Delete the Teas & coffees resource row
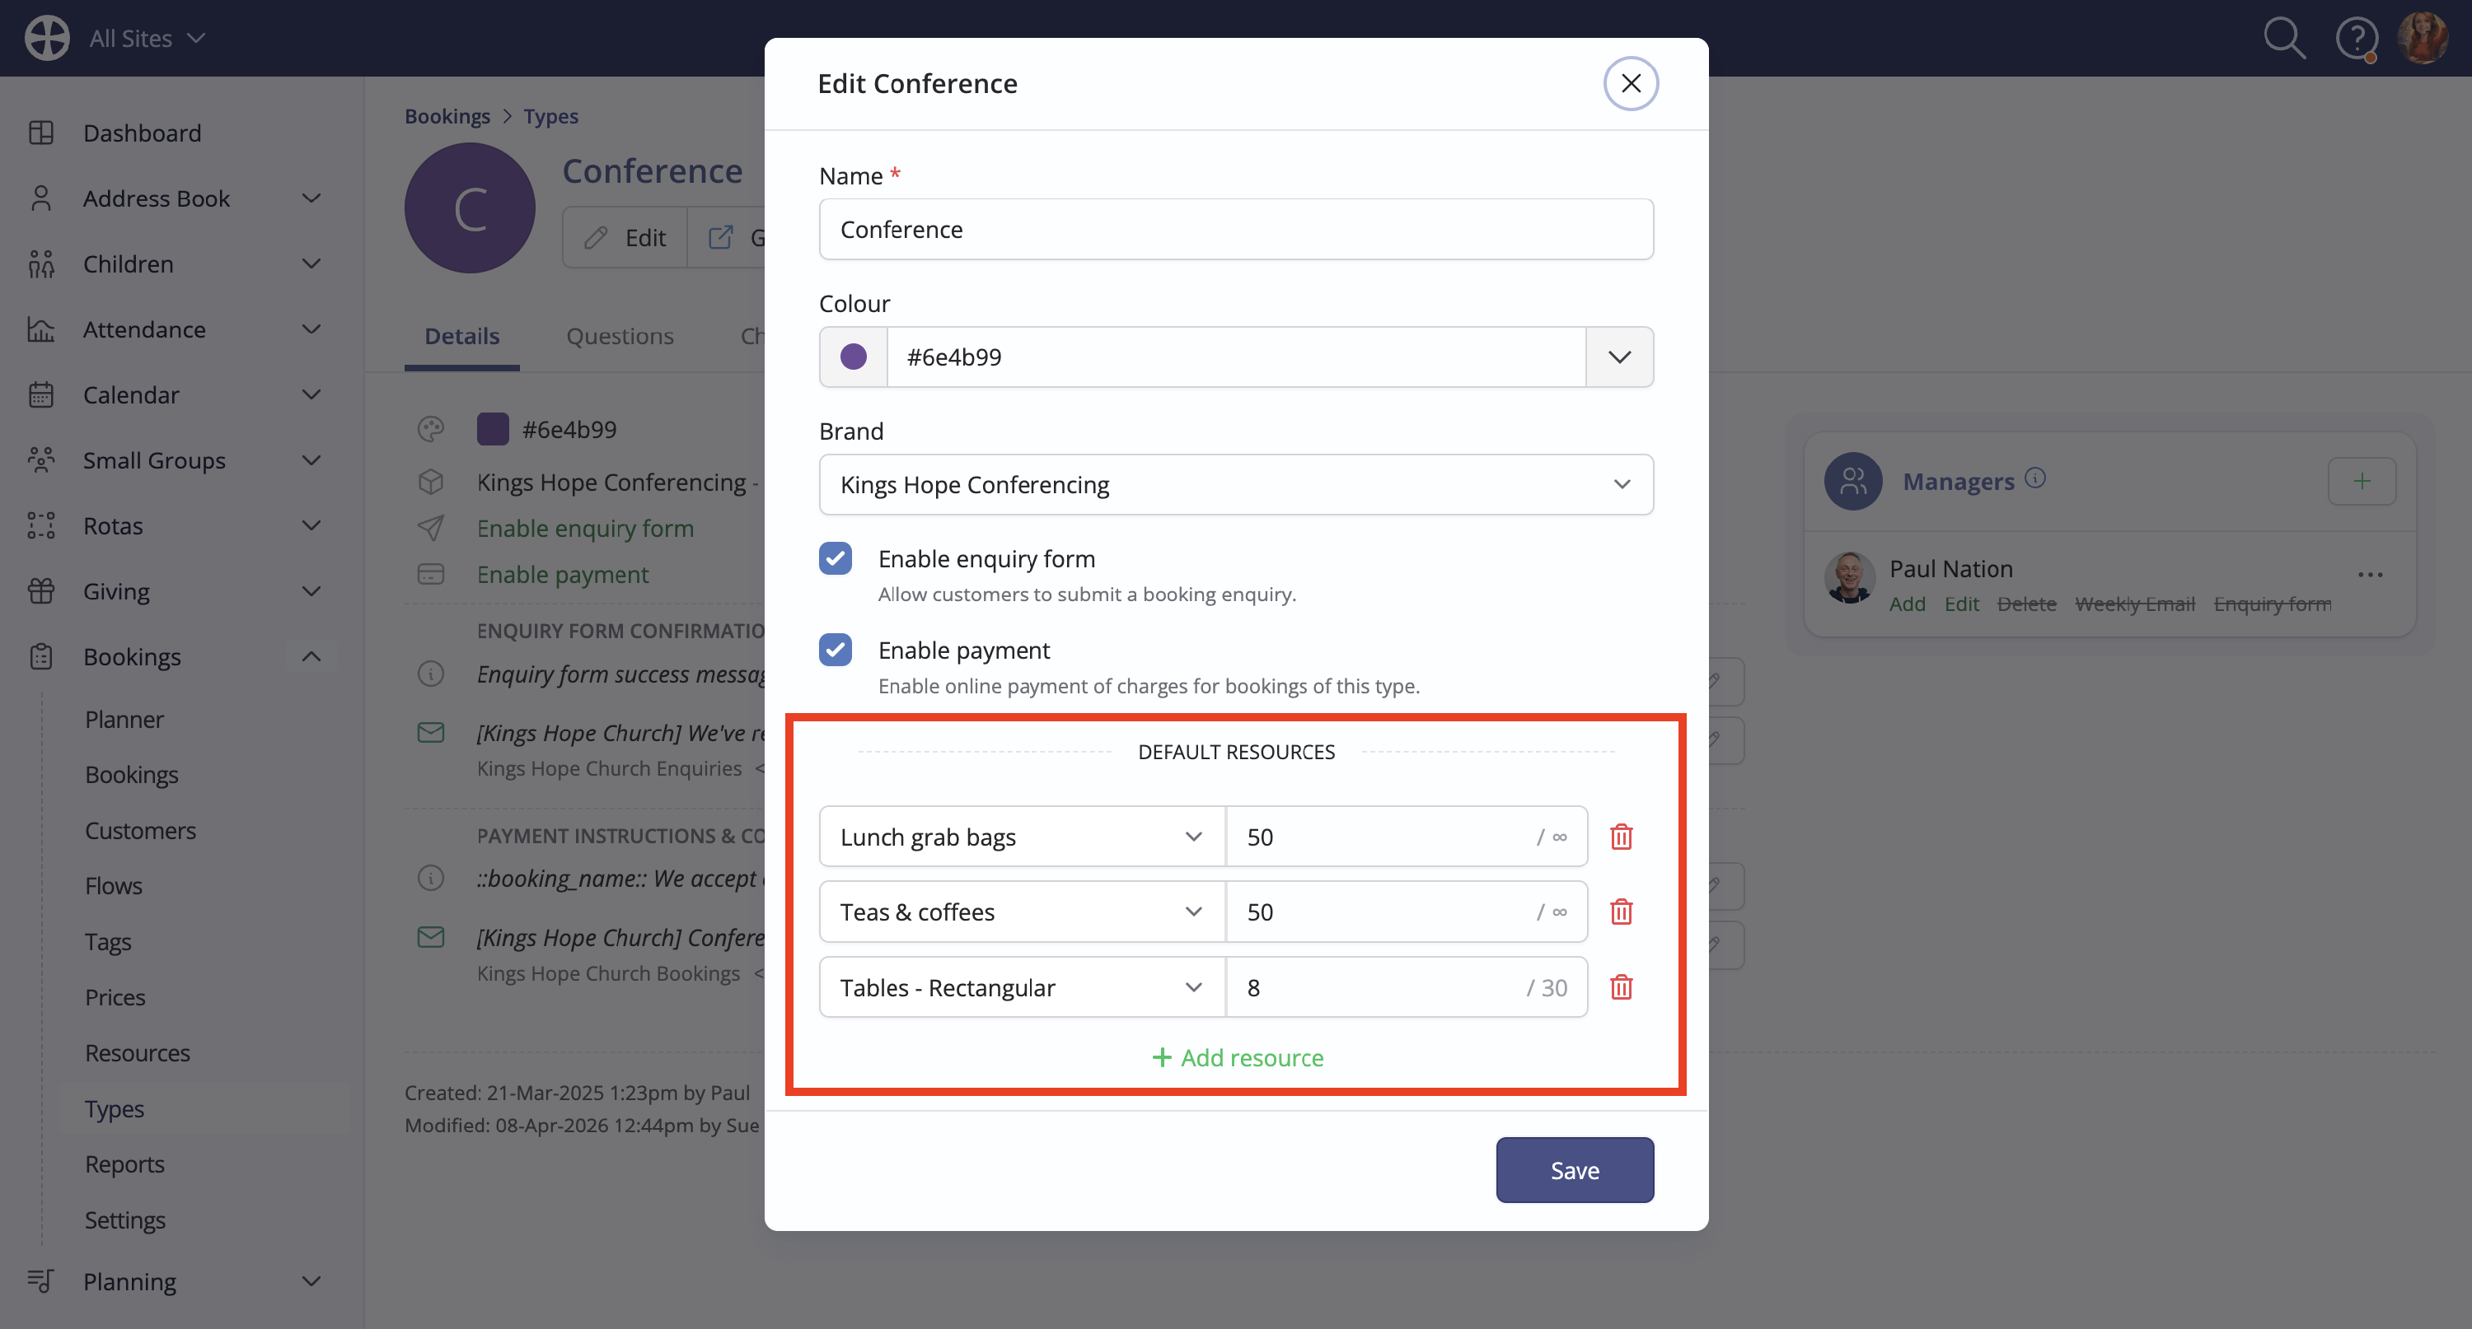The width and height of the screenshot is (2472, 1329). coord(1621,911)
